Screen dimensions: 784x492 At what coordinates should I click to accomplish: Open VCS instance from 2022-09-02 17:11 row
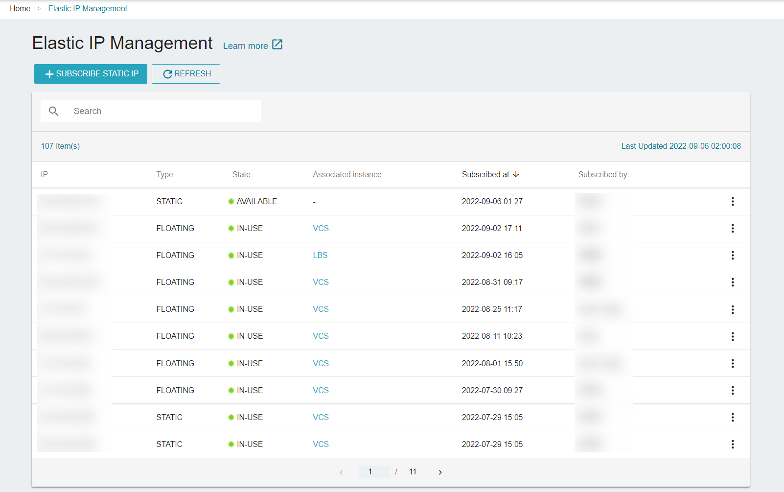click(321, 229)
